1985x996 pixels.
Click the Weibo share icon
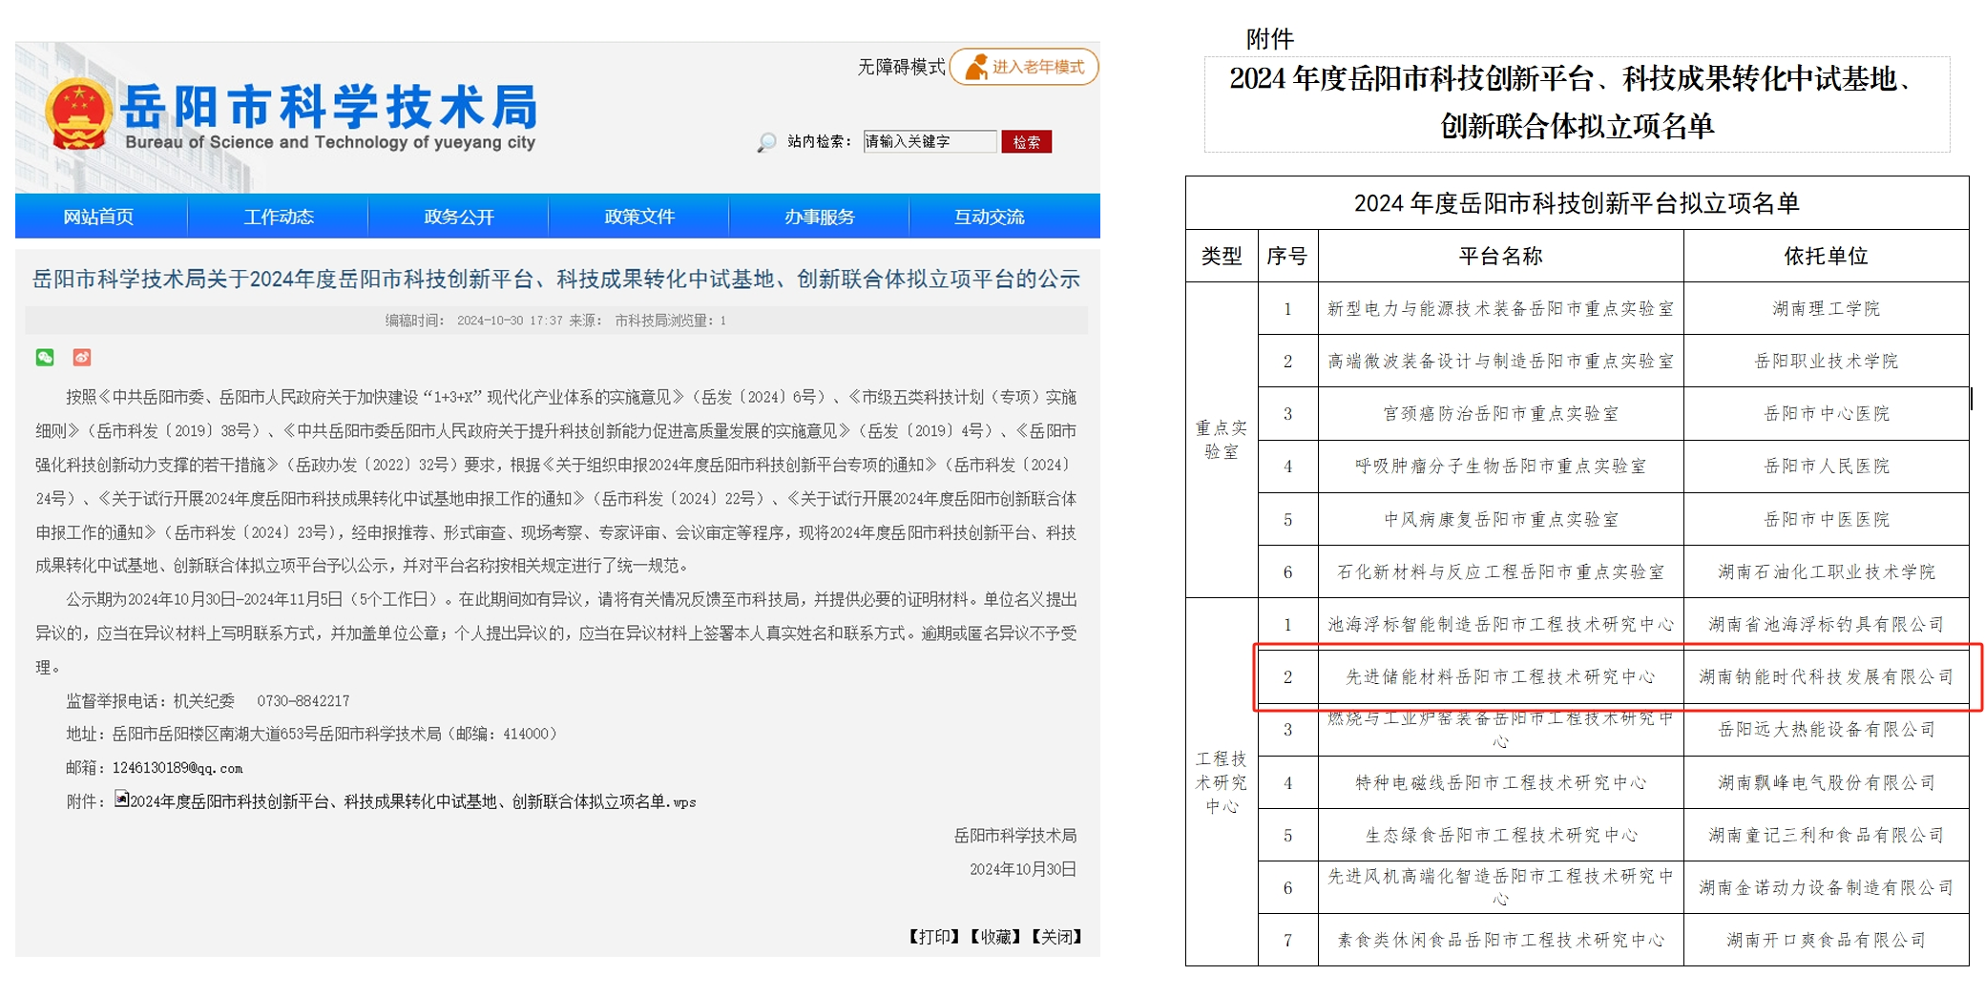82,357
